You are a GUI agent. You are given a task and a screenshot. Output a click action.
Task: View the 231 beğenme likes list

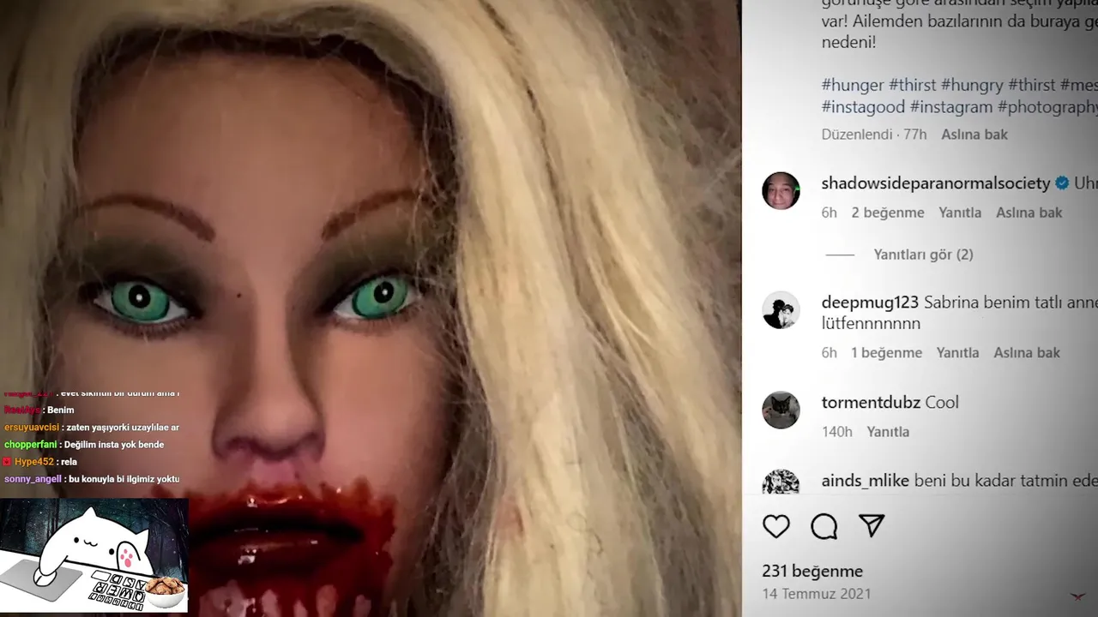812,572
